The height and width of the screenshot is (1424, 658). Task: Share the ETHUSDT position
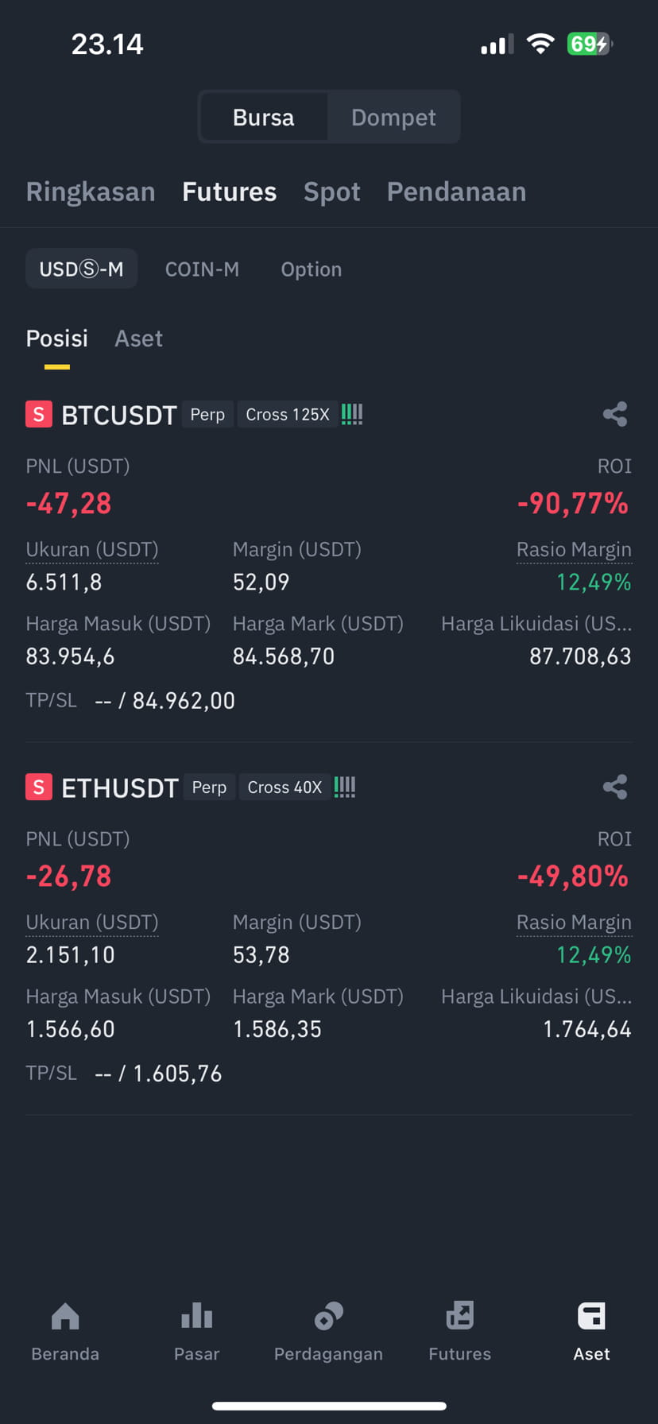[615, 787]
